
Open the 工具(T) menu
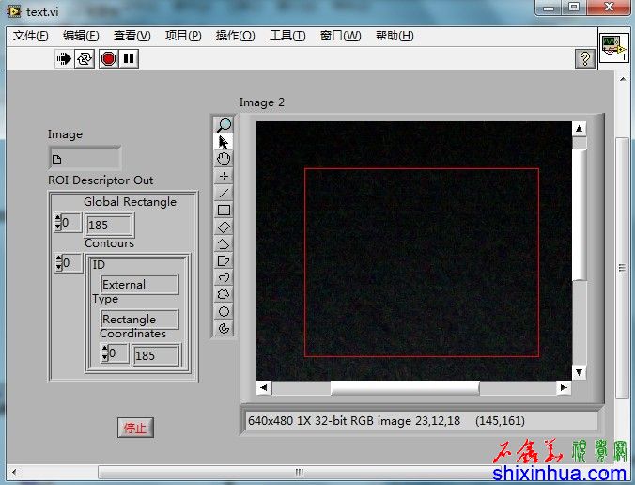(287, 36)
